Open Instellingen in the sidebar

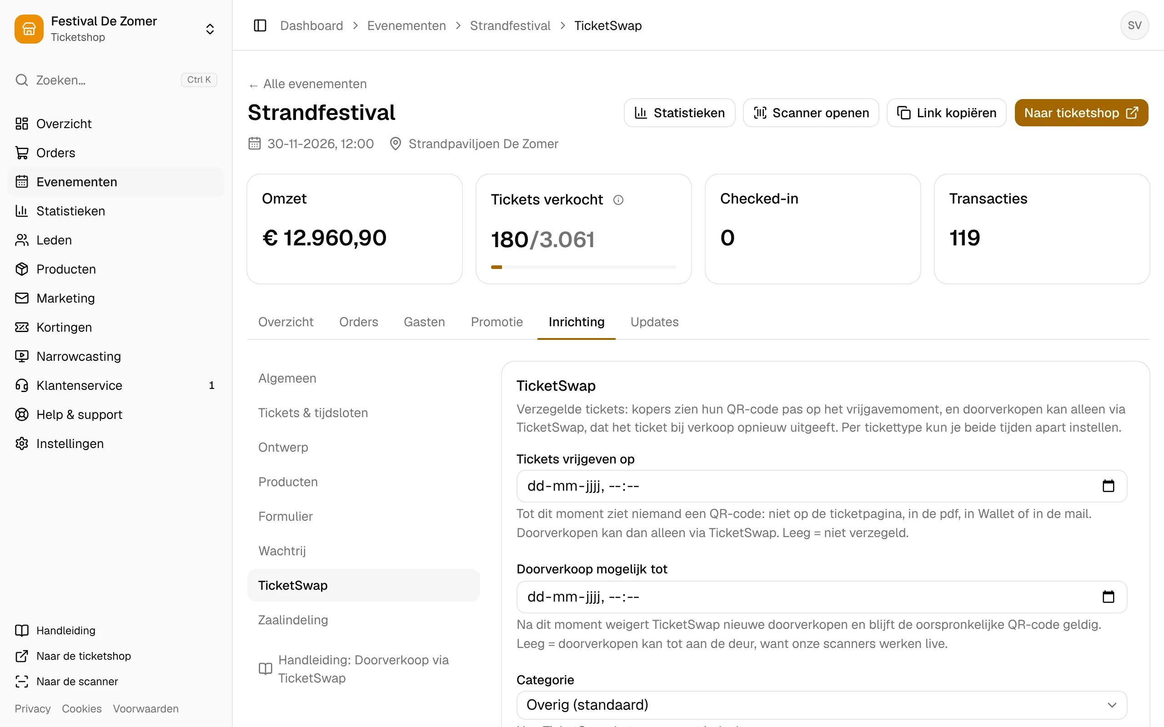click(x=115, y=444)
